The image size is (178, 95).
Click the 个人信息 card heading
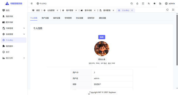[x=38, y=28]
